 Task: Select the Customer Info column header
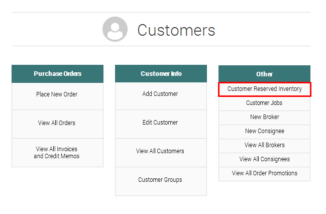point(161,74)
